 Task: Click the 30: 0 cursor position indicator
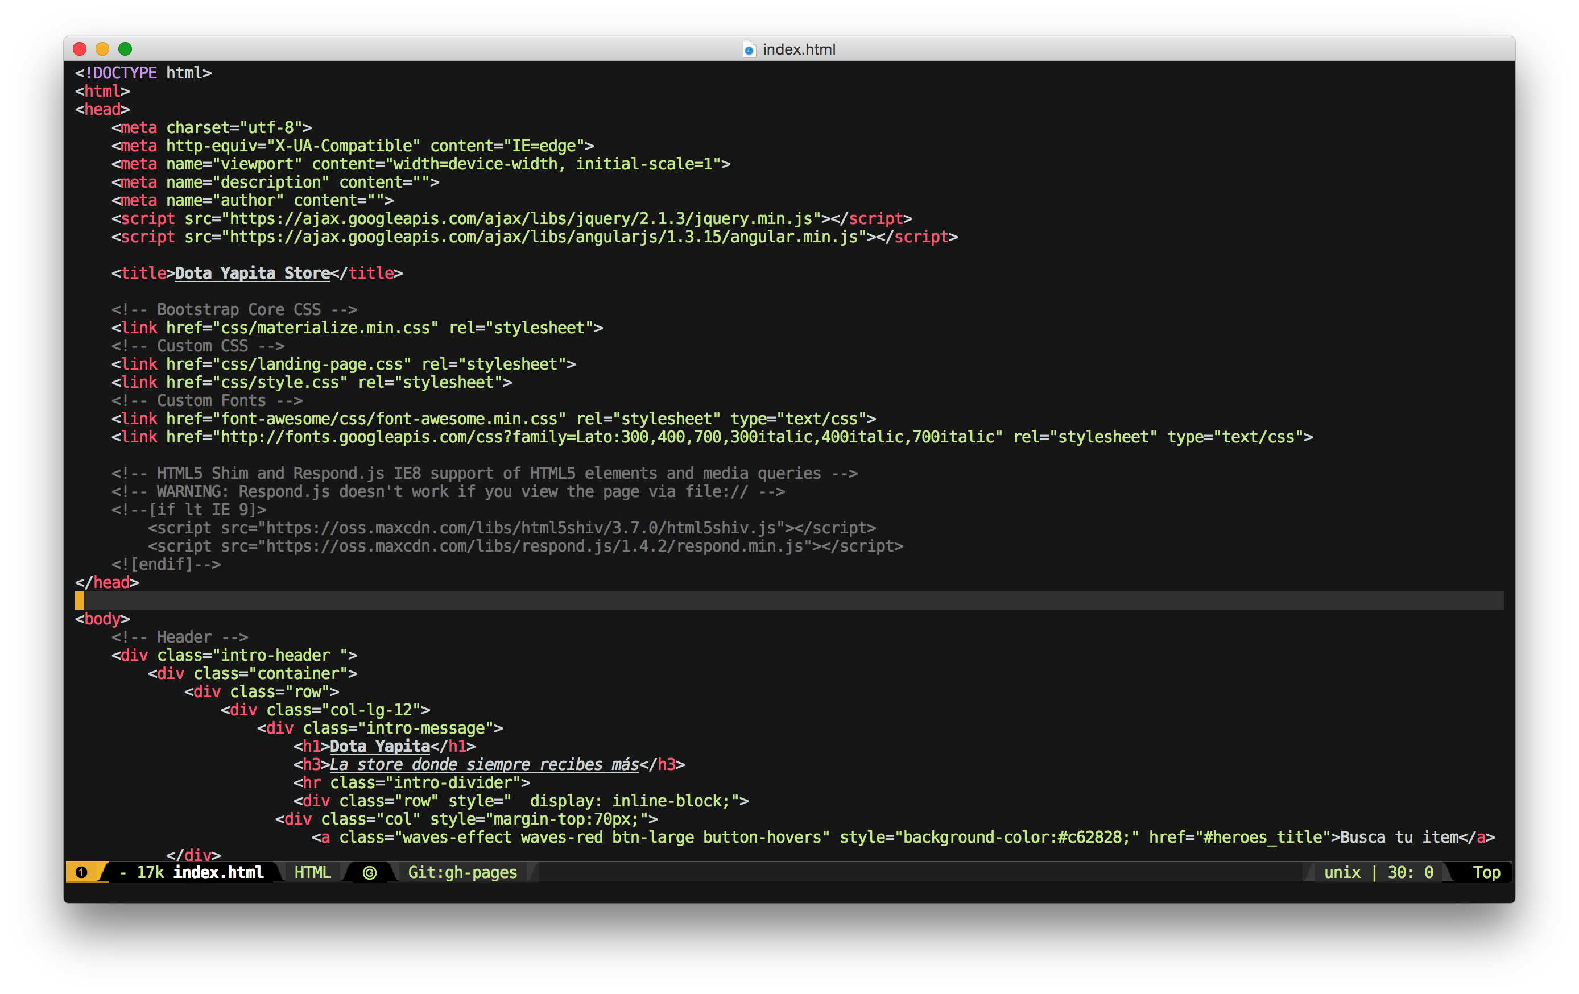click(1411, 873)
